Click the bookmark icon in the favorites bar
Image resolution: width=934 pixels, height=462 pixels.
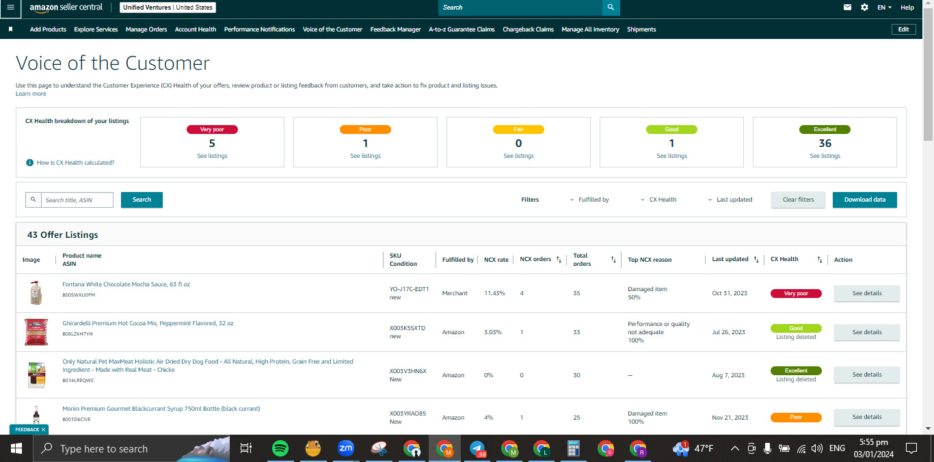10,29
